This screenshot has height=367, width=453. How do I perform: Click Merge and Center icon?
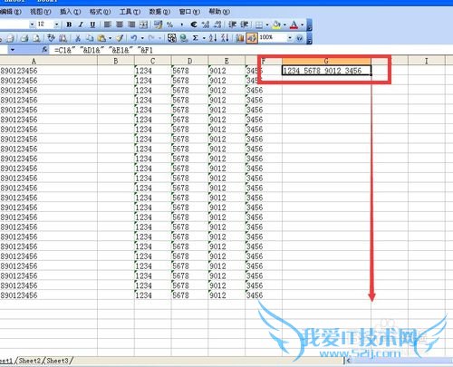point(143,24)
